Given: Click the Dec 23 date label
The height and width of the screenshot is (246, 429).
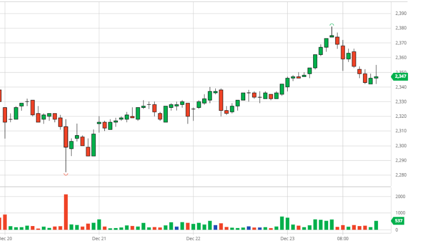Looking at the screenshot, I should pyautogui.click(x=287, y=239).
